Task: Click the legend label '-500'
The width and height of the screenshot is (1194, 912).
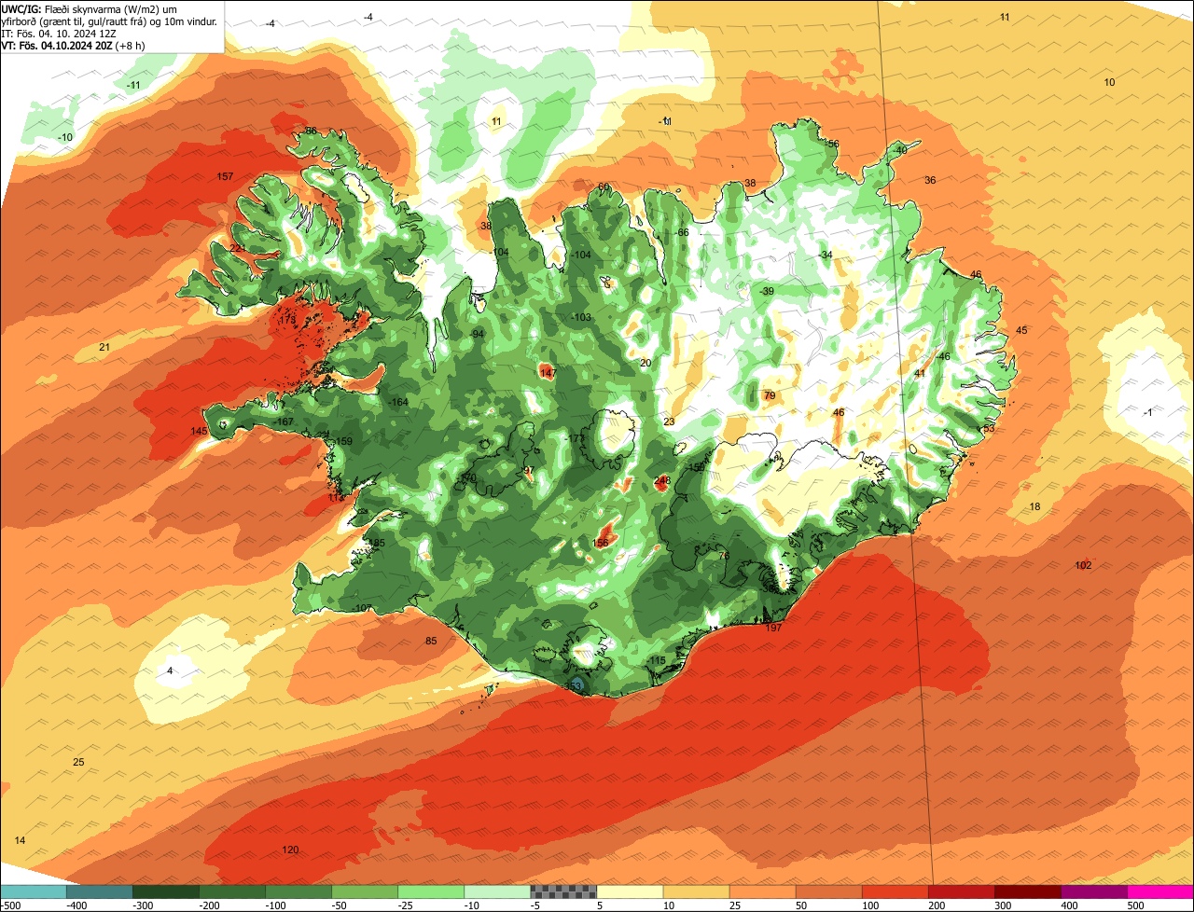Action: pyautogui.click(x=12, y=905)
